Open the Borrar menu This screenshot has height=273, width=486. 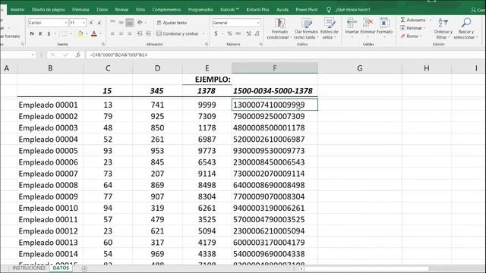click(x=411, y=36)
